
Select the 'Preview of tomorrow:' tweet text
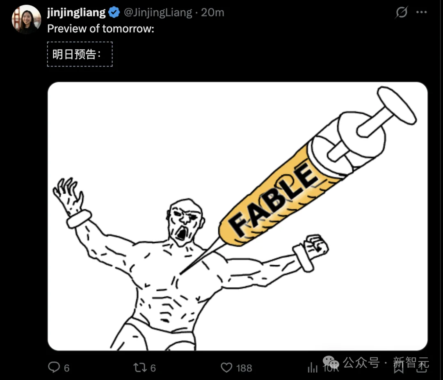coord(100,29)
